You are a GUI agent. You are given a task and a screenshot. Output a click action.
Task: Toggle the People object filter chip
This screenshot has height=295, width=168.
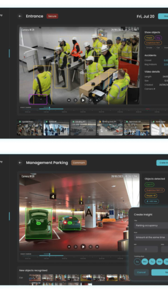[x=149, y=38]
